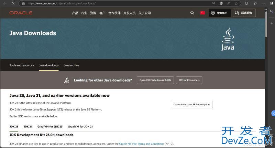275x148 pixels.
Task: Click the address bar URL
Action: (x=62, y=3)
